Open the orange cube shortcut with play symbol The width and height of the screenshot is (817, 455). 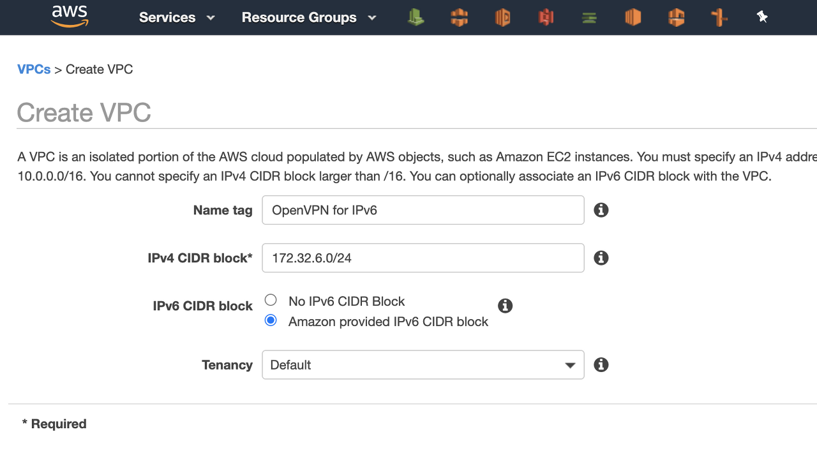503,18
